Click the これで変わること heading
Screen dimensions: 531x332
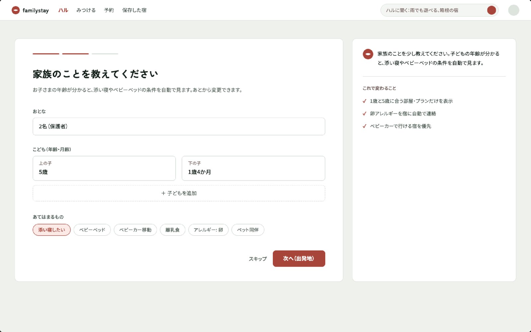tap(379, 88)
